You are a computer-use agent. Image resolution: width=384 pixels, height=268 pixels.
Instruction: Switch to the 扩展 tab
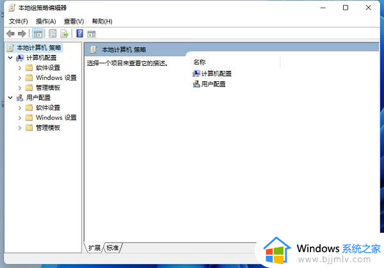94,248
